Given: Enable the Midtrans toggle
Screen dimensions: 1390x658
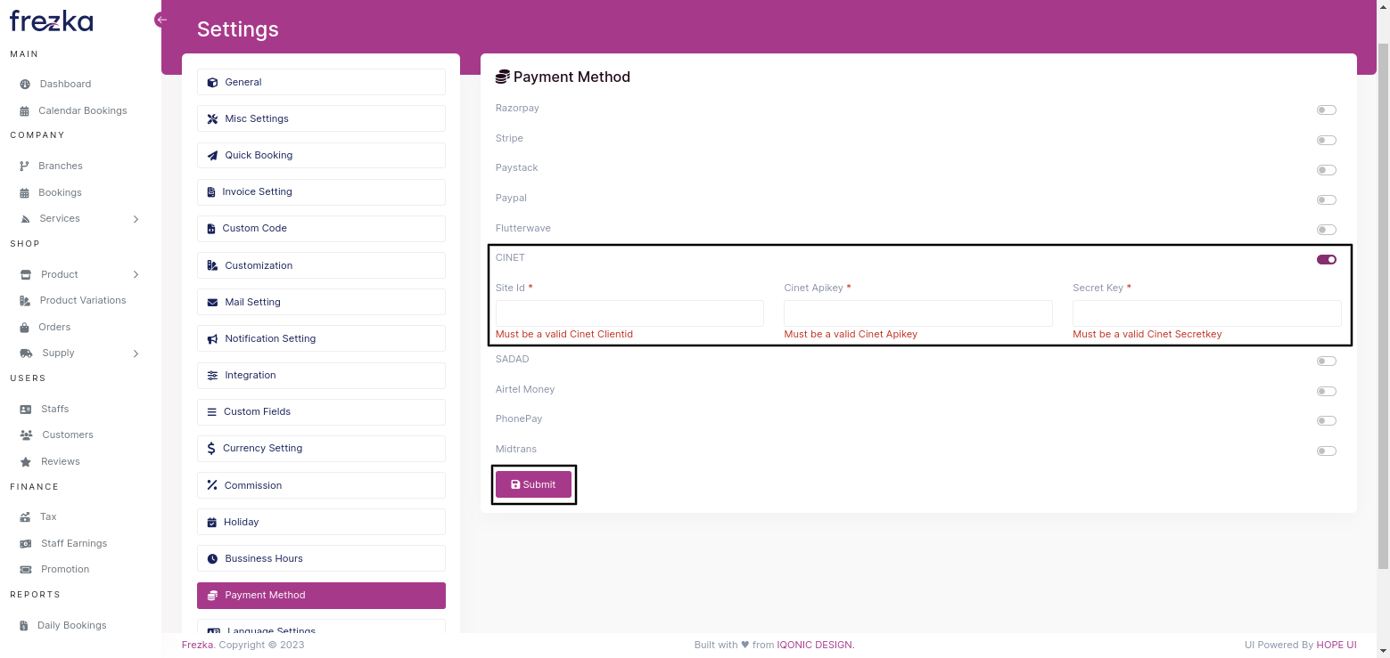Looking at the screenshot, I should [x=1327, y=451].
